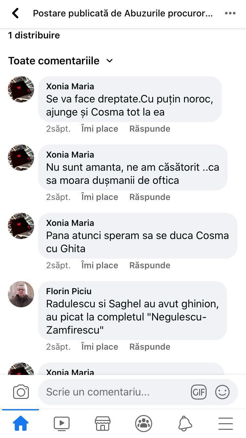Image resolution: width=246 pixels, height=438 pixels.
Task: Reply to the 'Nu sunt amanta' comment
Action: click(150, 197)
